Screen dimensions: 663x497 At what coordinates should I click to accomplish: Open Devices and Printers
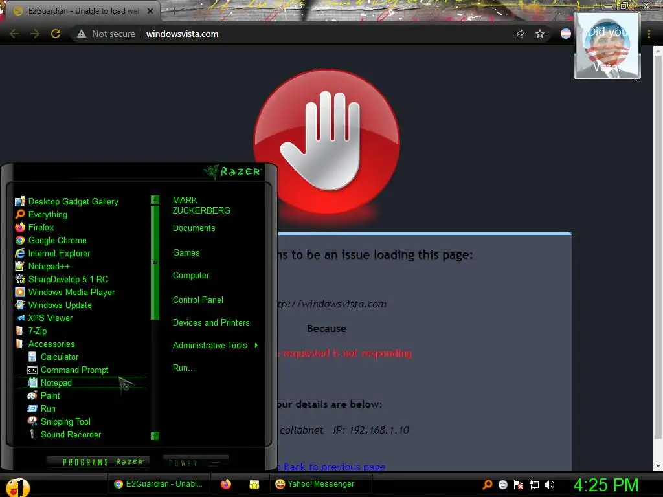[x=211, y=323]
